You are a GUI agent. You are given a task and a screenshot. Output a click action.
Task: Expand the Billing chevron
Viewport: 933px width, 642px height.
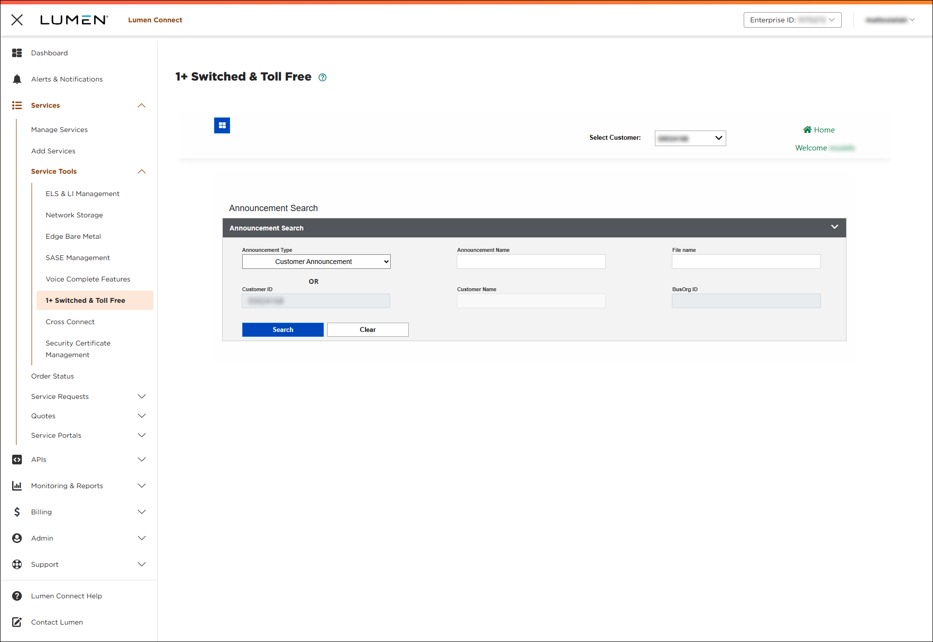click(142, 512)
